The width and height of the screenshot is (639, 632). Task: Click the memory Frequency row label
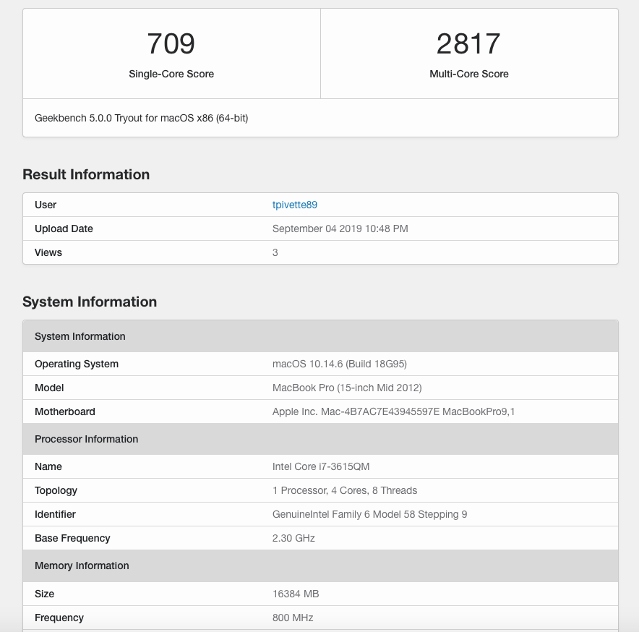59,618
